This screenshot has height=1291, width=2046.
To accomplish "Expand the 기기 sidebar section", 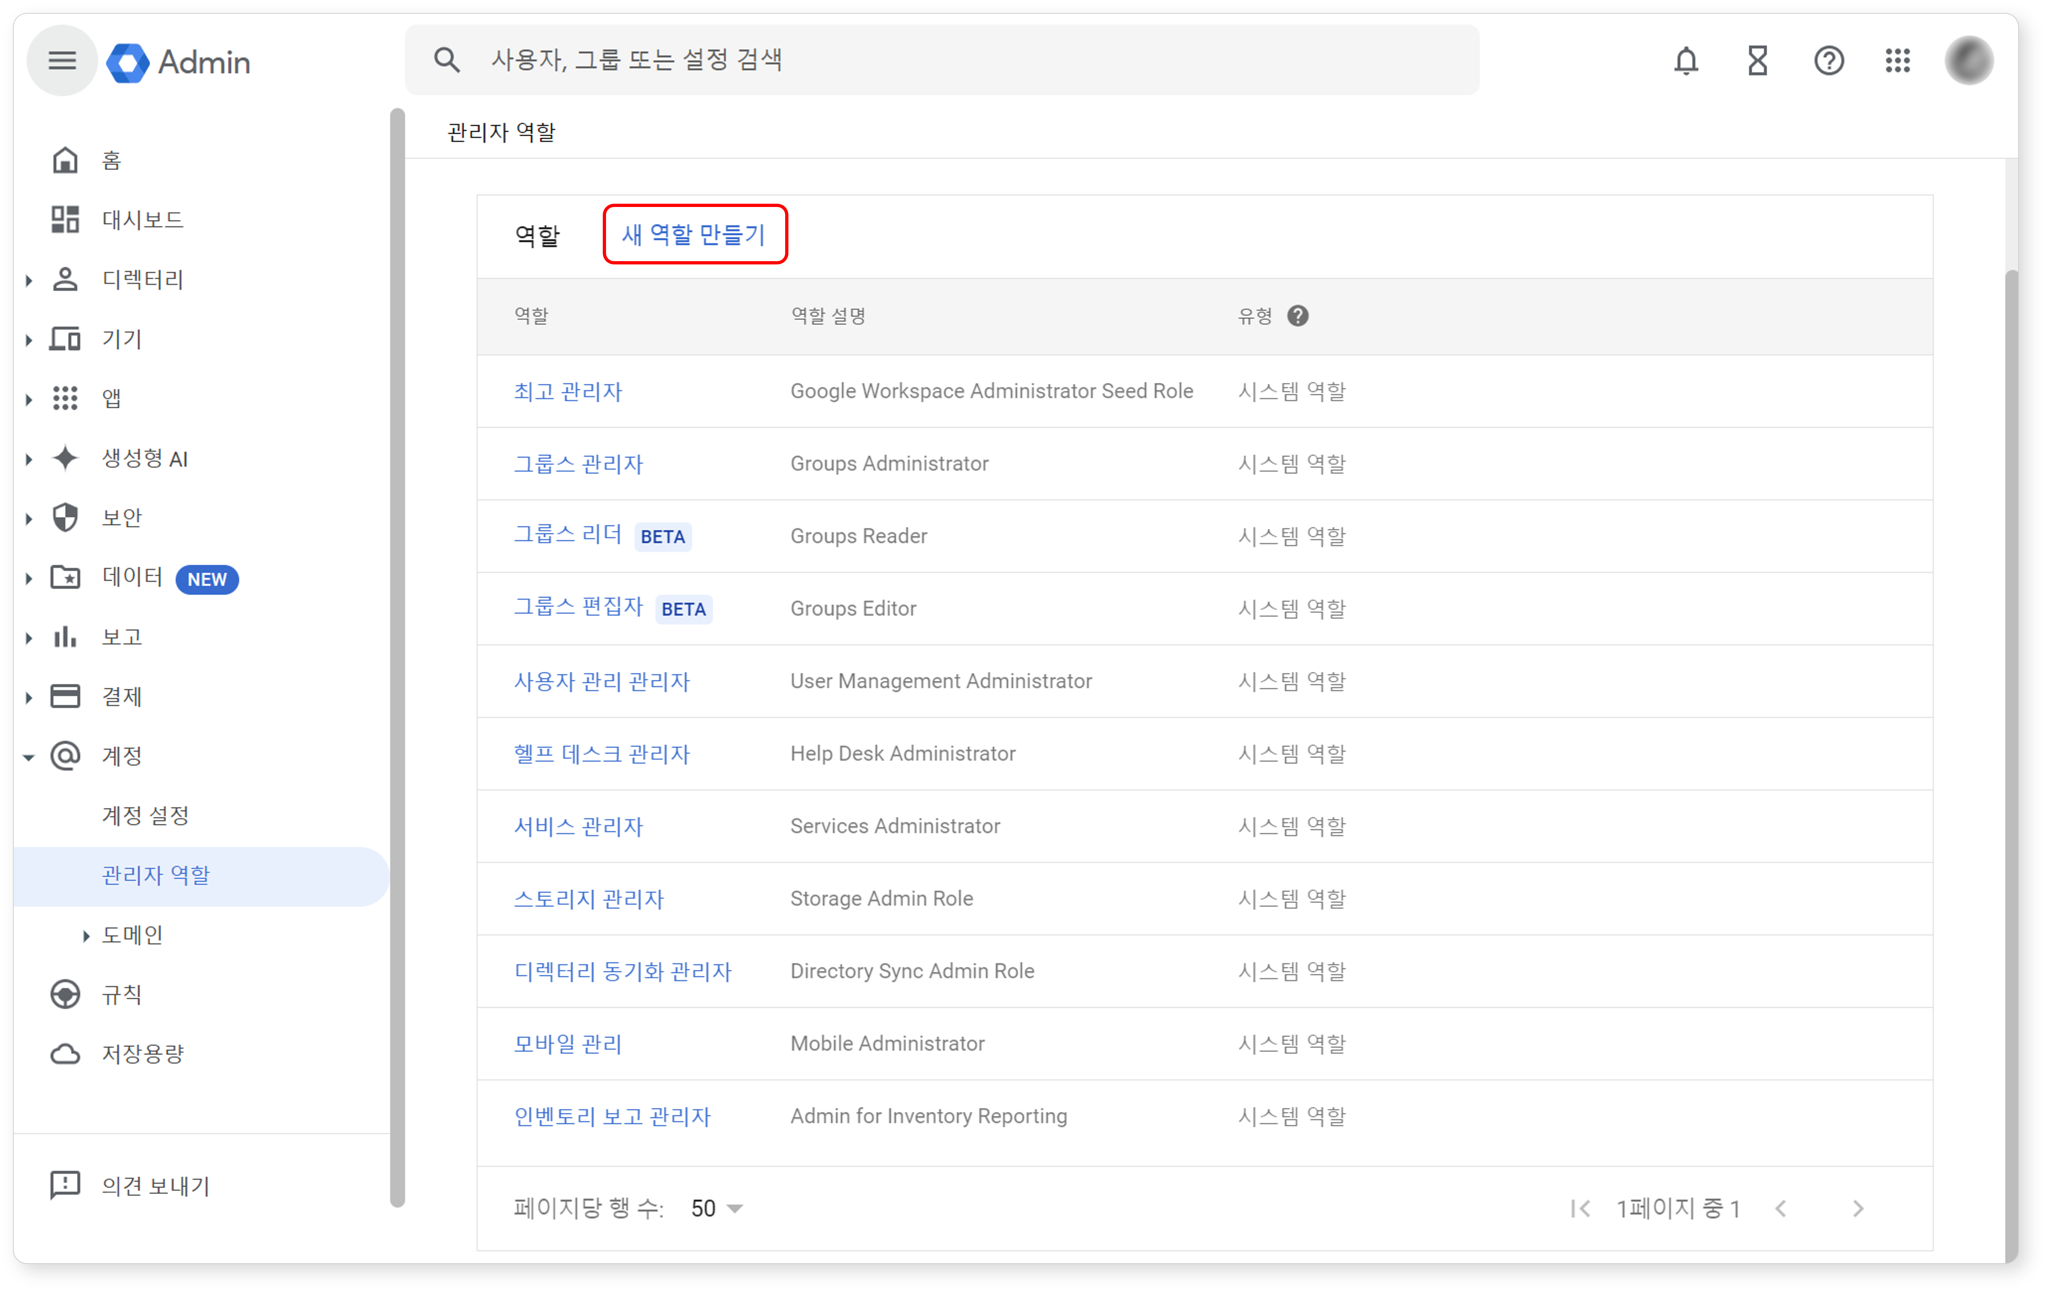I will 29,339.
